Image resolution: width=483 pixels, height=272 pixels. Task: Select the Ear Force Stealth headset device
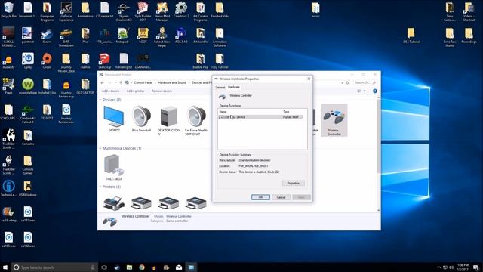tap(196, 120)
